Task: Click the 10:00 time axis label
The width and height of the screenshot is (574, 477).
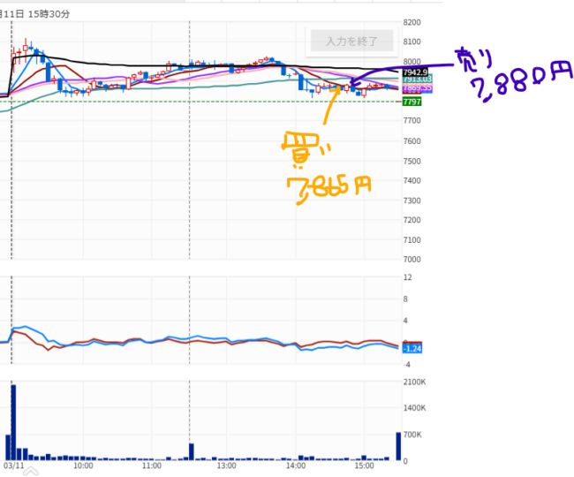Action: pos(83,465)
